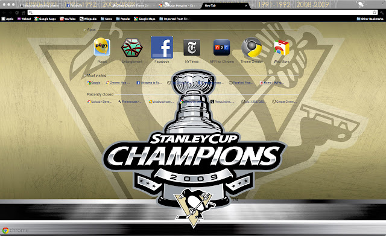Image resolution: width=386 pixels, height=236 pixels.
Task: Click the Recently closed heading
Action: point(100,94)
